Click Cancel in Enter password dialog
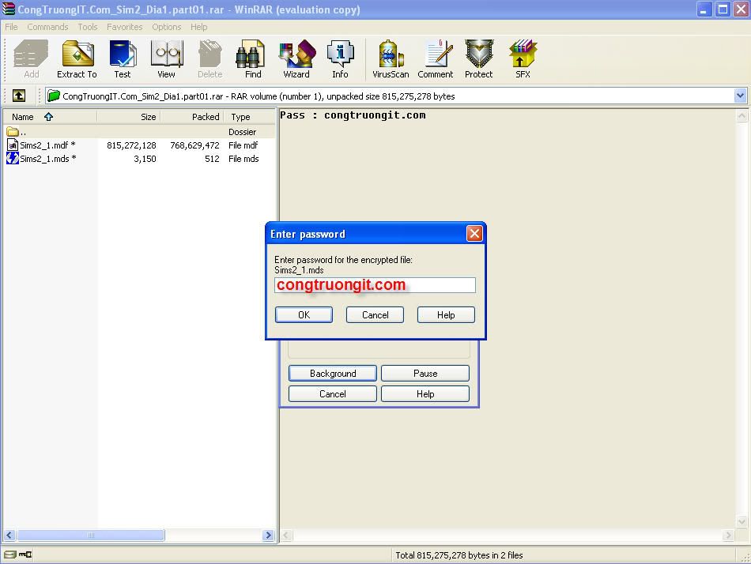 pos(375,314)
